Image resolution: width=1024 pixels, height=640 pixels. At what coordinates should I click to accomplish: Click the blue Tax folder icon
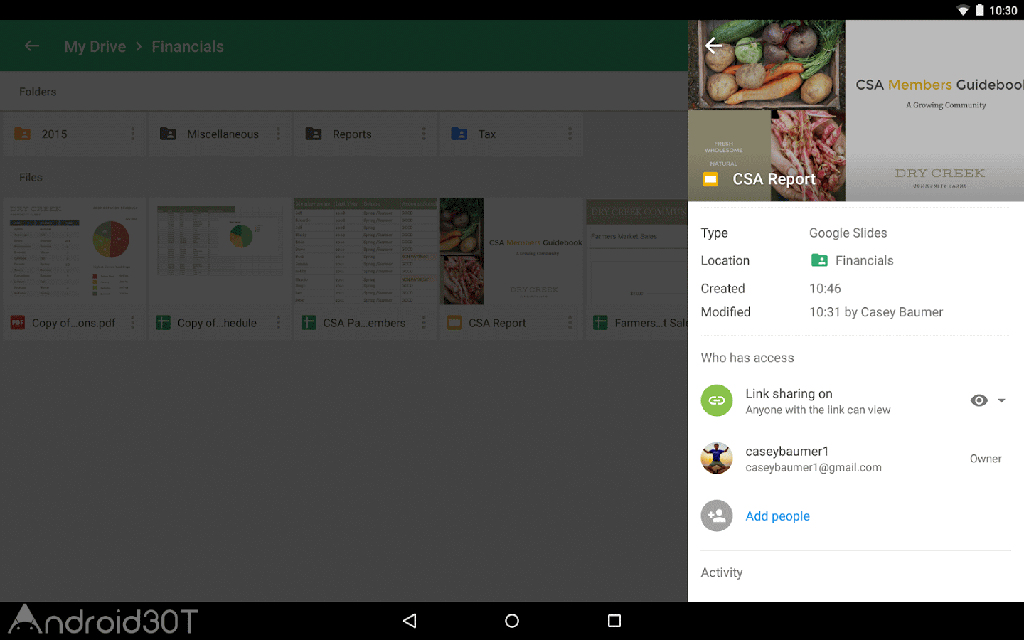[x=459, y=134]
